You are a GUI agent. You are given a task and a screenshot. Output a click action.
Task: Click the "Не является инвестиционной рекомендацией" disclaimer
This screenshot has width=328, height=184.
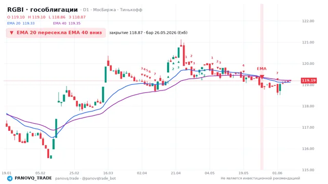click(x=260, y=178)
